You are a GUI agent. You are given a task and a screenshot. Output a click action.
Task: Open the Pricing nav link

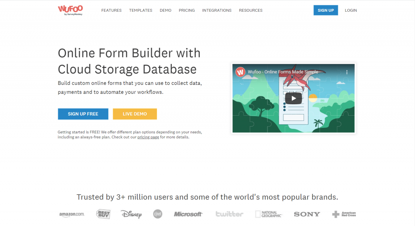click(x=186, y=10)
